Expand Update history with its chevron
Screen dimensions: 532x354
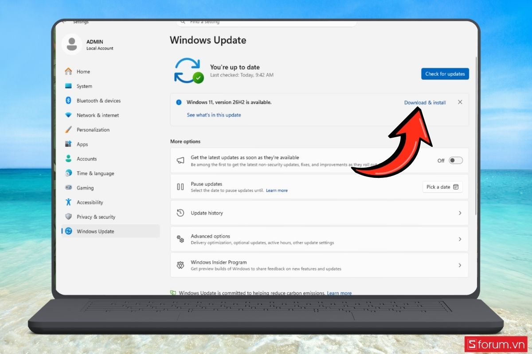460,213
